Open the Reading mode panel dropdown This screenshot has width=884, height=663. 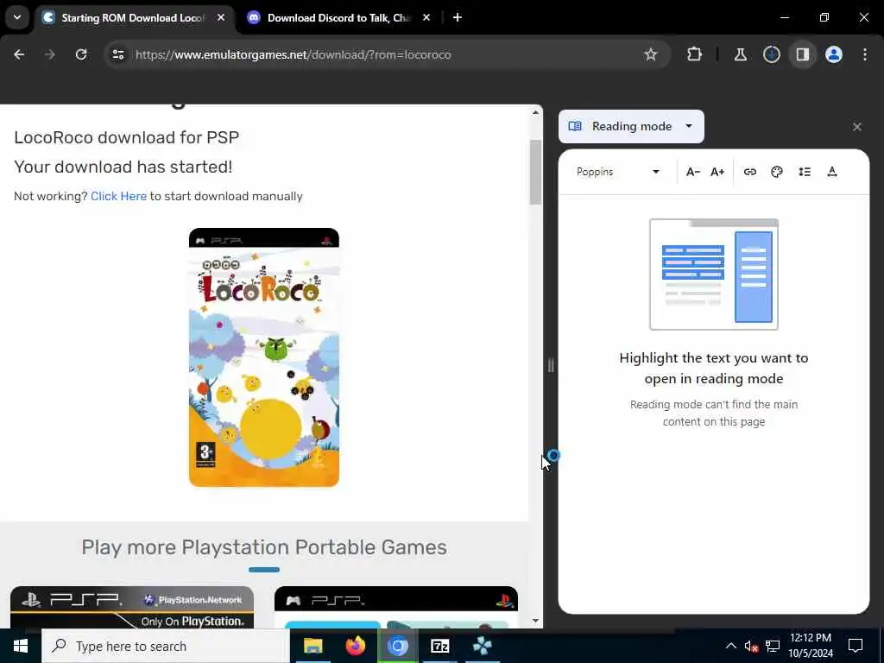(631, 126)
